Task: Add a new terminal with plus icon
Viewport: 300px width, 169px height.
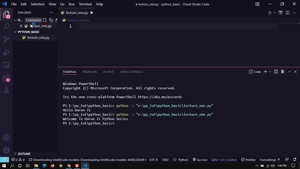Action: [265, 72]
